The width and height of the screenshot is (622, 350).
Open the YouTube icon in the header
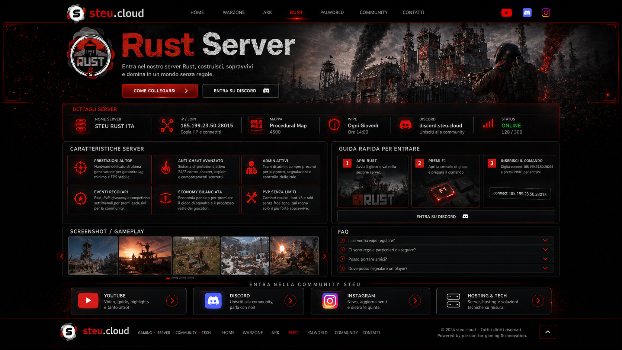pyautogui.click(x=506, y=13)
